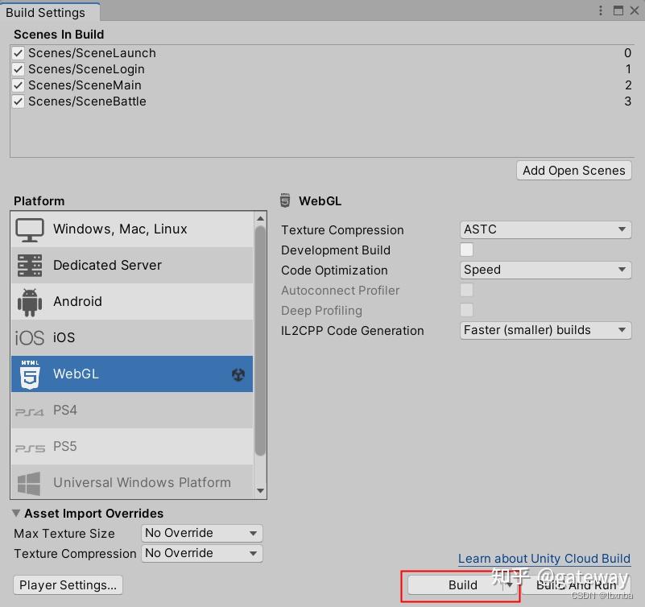Viewport: 645px width, 607px height.
Task: Select the Android platform
Action: tap(132, 301)
